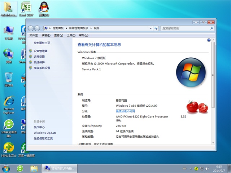Expand the 所有控制面板项 breadcrumb arrow

(x=91, y=28)
